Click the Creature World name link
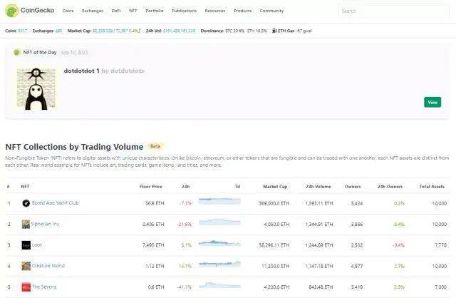 point(48,266)
